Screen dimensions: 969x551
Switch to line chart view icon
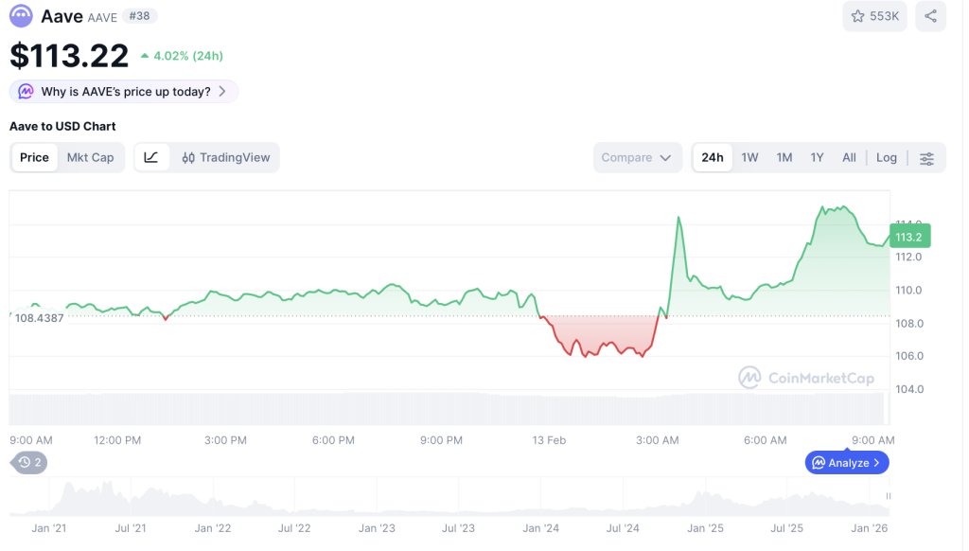(151, 157)
